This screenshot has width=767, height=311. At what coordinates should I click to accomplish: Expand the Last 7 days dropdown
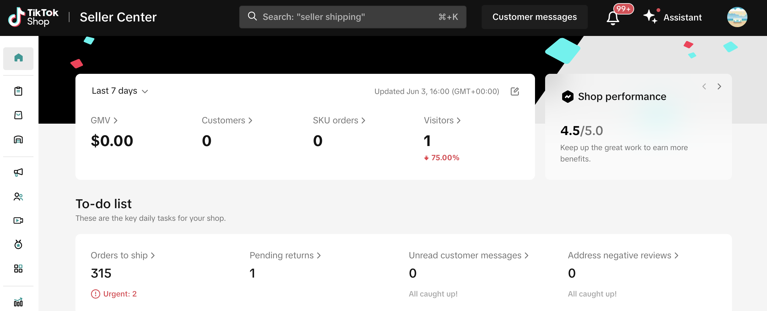tap(120, 91)
